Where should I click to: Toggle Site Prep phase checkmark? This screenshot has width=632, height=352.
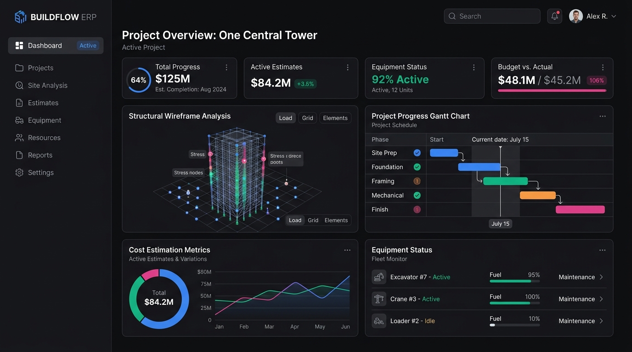[x=417, y=153]
